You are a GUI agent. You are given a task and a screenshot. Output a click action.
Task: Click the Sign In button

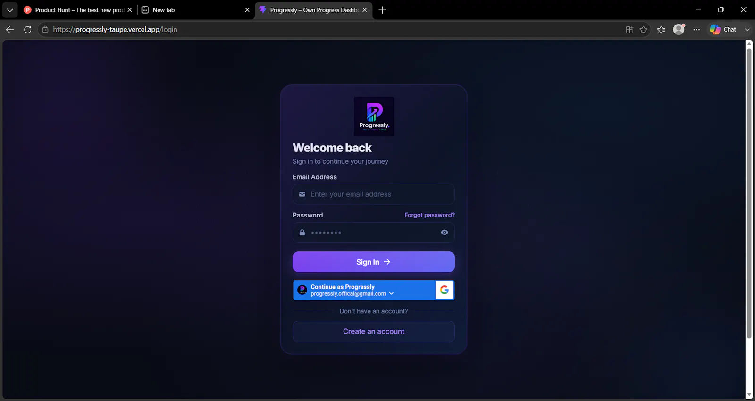pyautogui.click(x=374, y=262)
